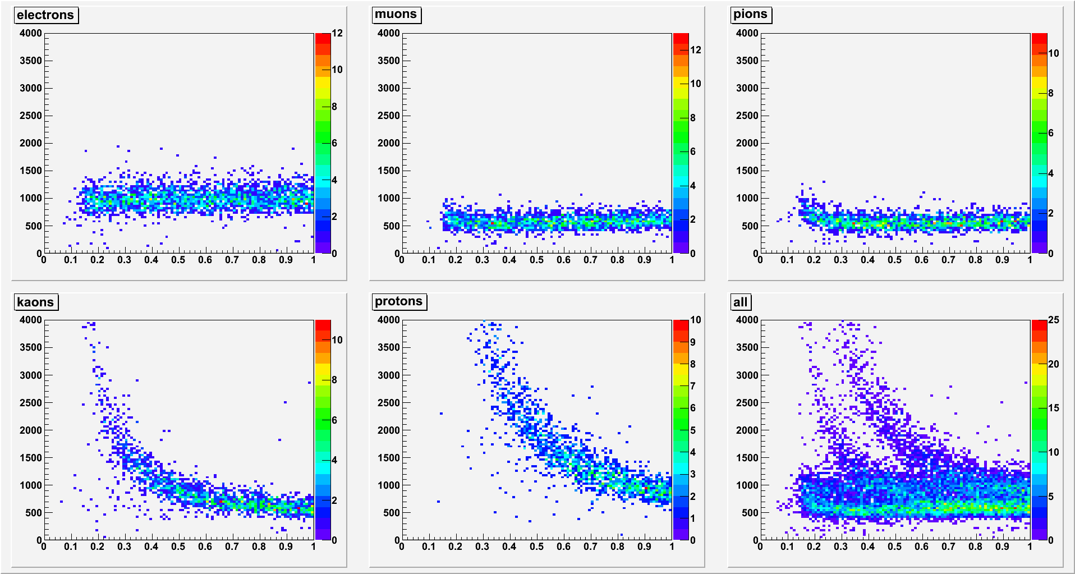Select the pions color palette axis
The height and width of the screenshot is (574, 1075).
pyautogui.click(x=1039, y=143)
